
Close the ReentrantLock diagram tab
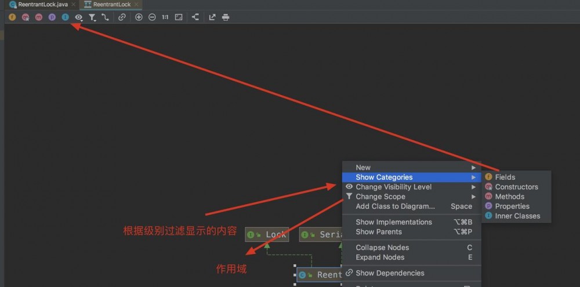(x=136, y=5)
